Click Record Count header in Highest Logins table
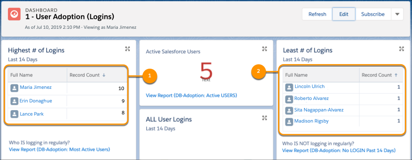This screenshot has height=160, width=412. 84,75
